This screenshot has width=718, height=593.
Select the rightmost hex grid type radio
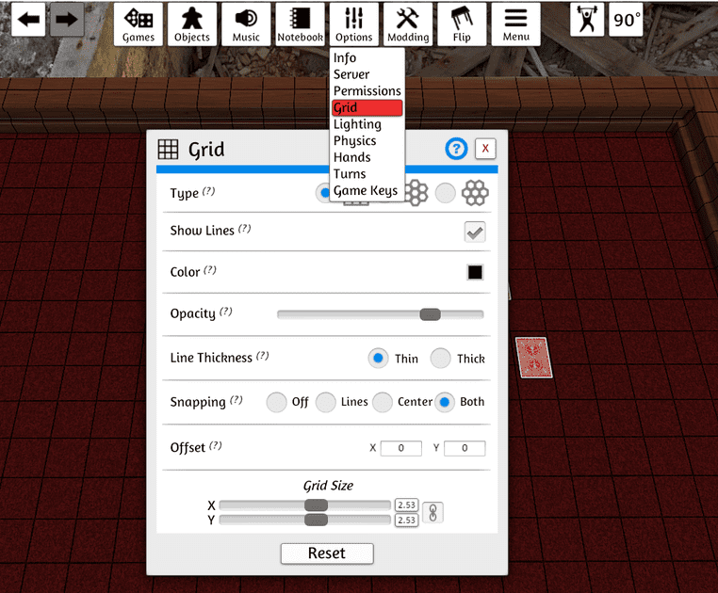click(x=445, y=193)
